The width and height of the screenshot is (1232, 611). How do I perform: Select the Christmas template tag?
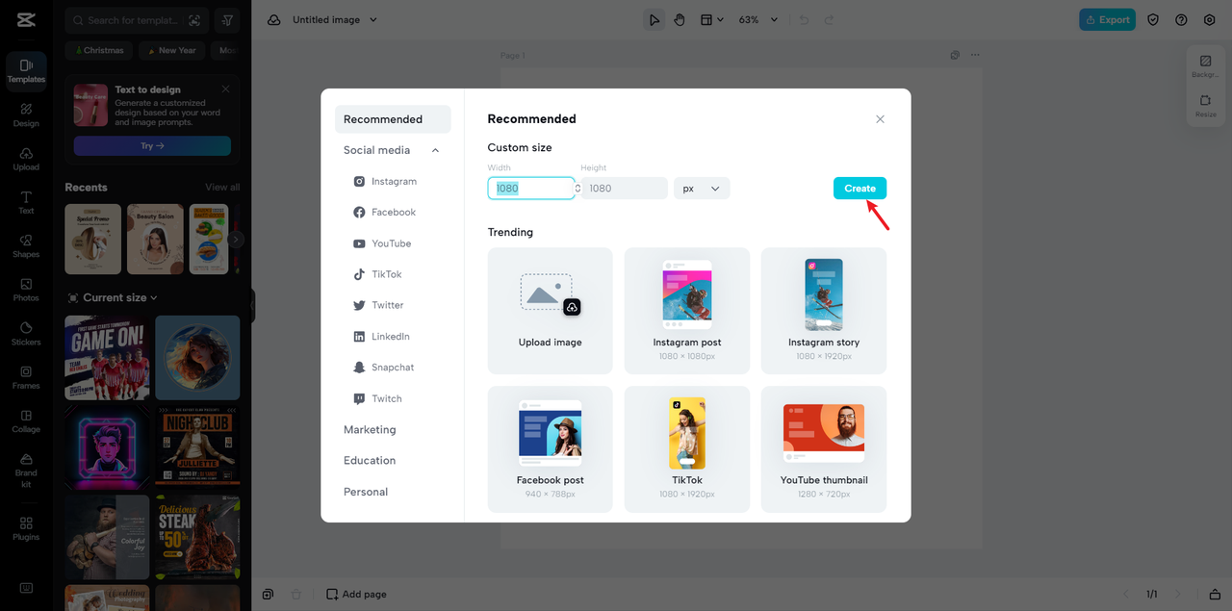98,50
